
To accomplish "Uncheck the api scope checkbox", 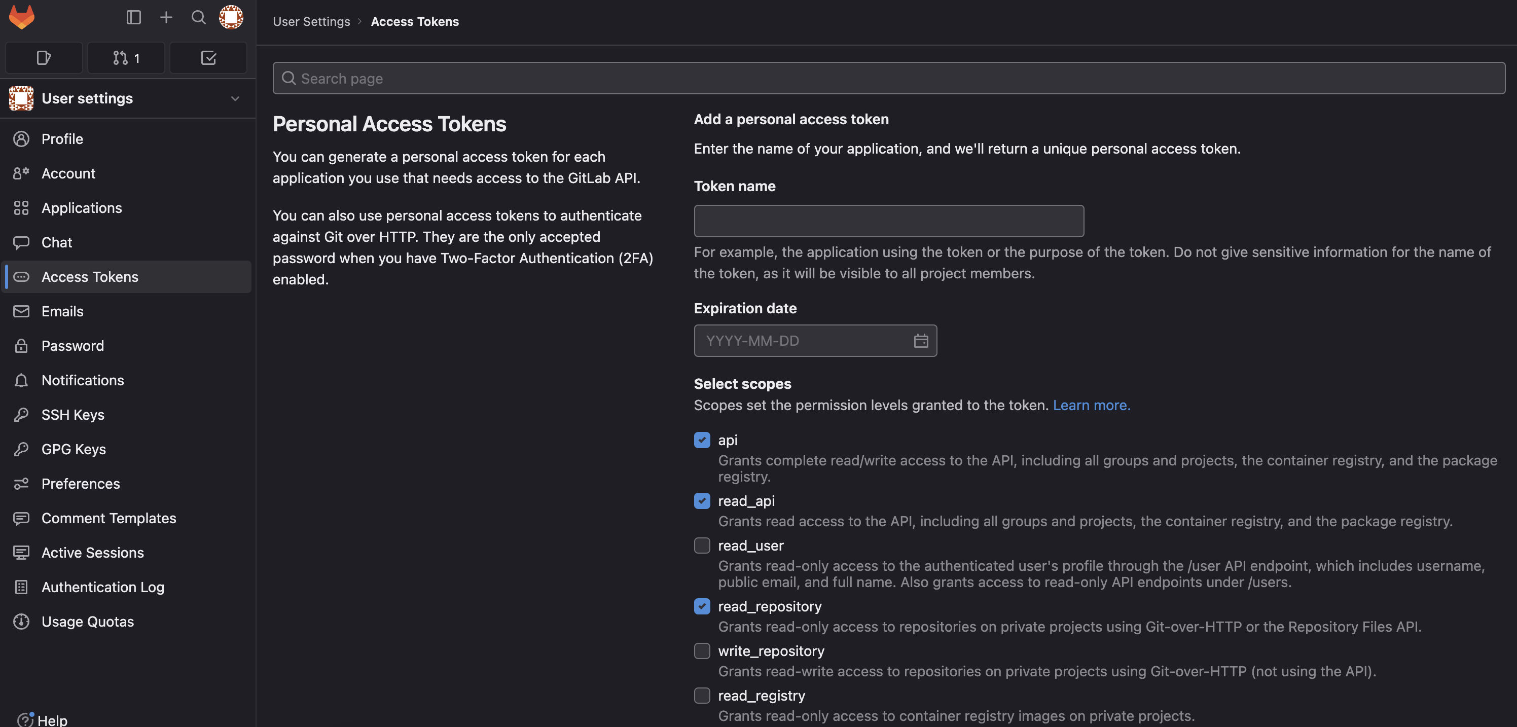I will pyautogui.click(x=702, y=440).
